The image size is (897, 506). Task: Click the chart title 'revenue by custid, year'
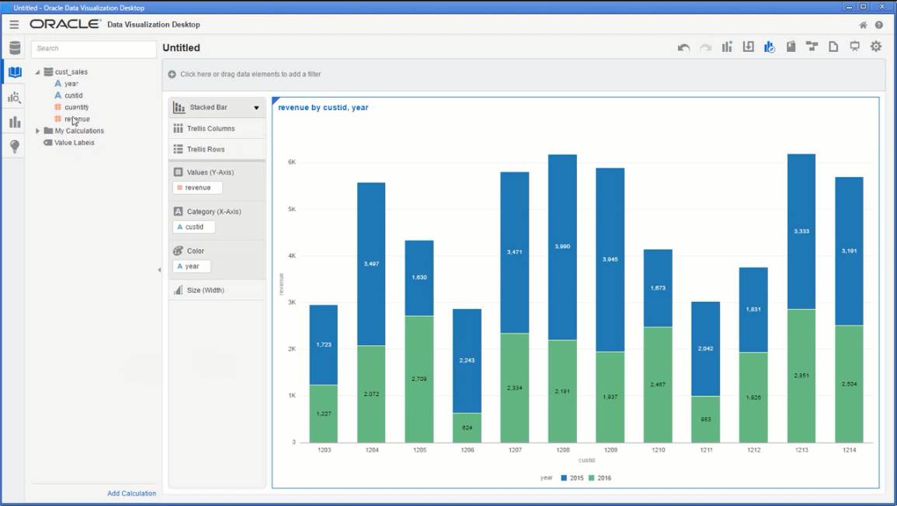point(323,108)
